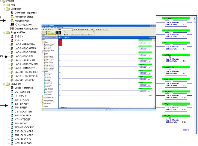Expand Channel Configuration plus box

pyautogui.click(x=8, y=29)
